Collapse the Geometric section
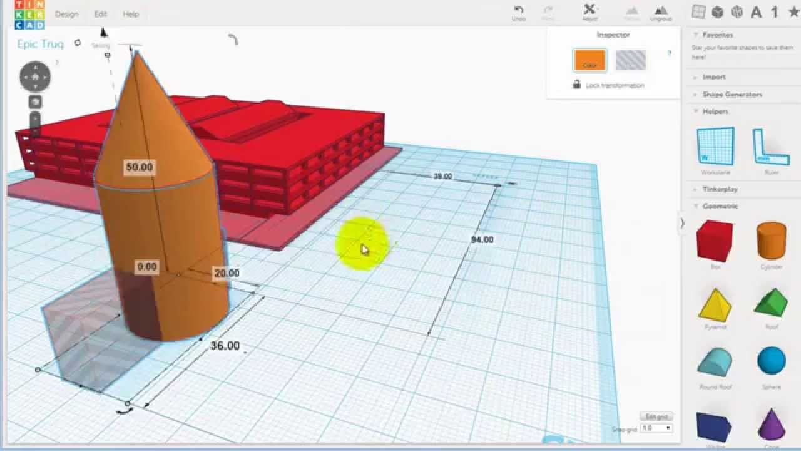This screenshot has width=801, height=451. coord(720,206)
